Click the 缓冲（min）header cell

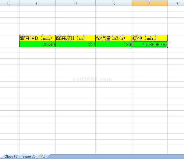tap(149, 38)
